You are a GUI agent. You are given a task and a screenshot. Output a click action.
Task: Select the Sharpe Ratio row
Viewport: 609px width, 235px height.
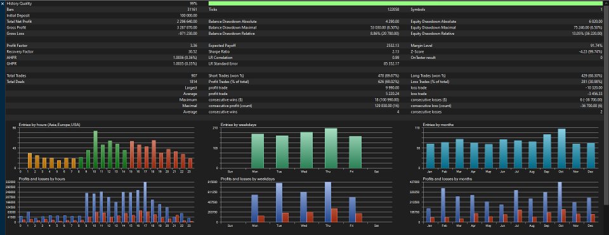[x=304, y=51]
